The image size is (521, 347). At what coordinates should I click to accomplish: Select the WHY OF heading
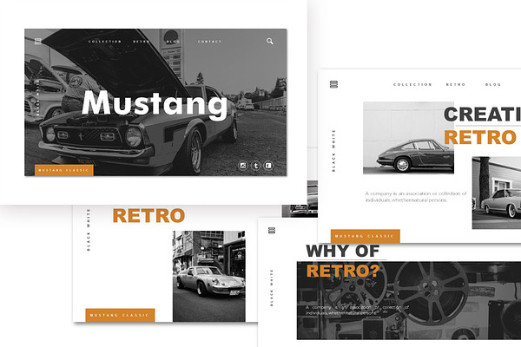343,251
